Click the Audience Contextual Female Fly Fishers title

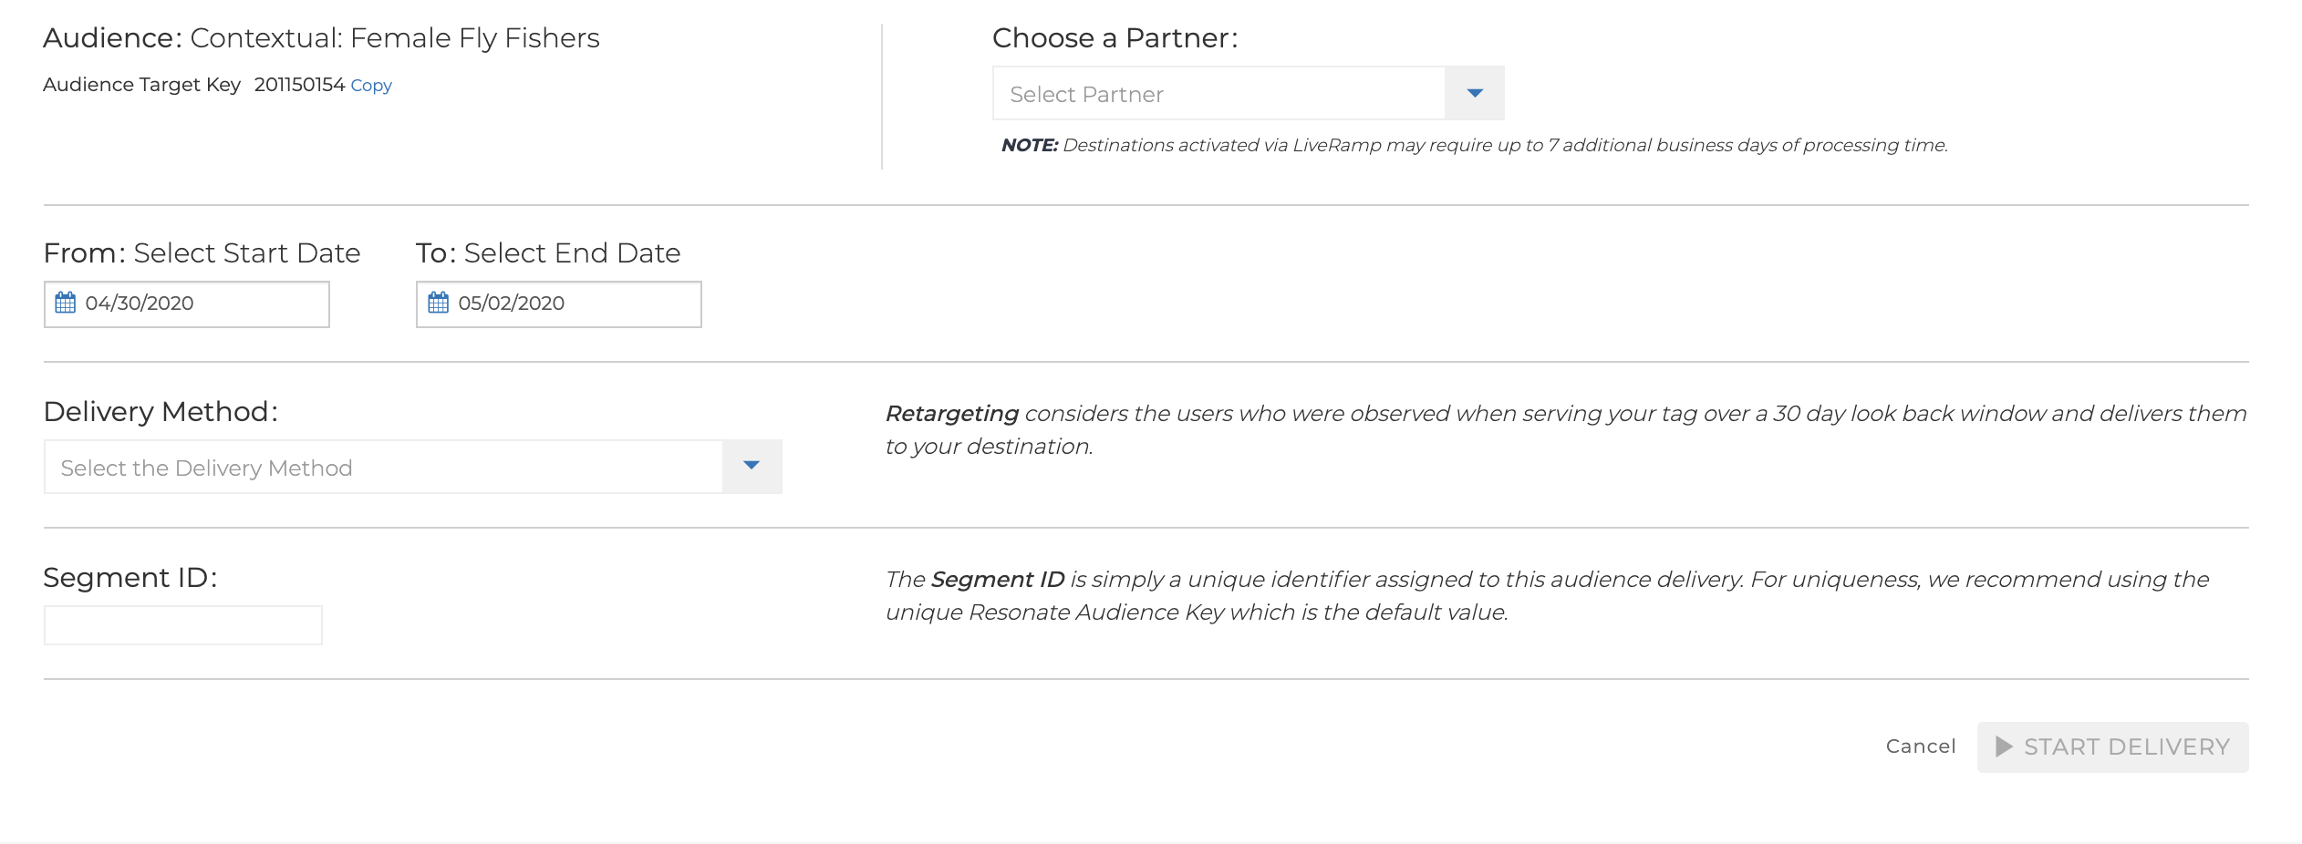pyautogui.click(x=321, y=38)
